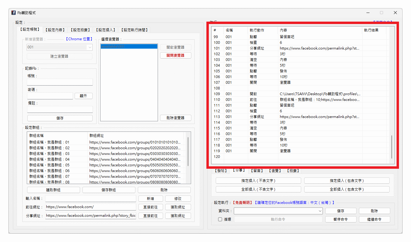Click 指定插入 ( 包含文字 ) button
Screen dimensions: 411x242
click(347, 181)
